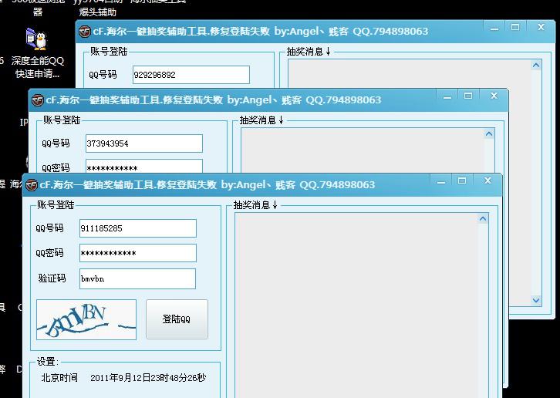Open the 深度全能QQ快速申请 desktop icon
This screenshot has height=398, width=560.
[37, 53]
